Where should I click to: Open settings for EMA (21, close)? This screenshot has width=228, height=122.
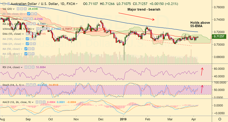click(31, 44)
